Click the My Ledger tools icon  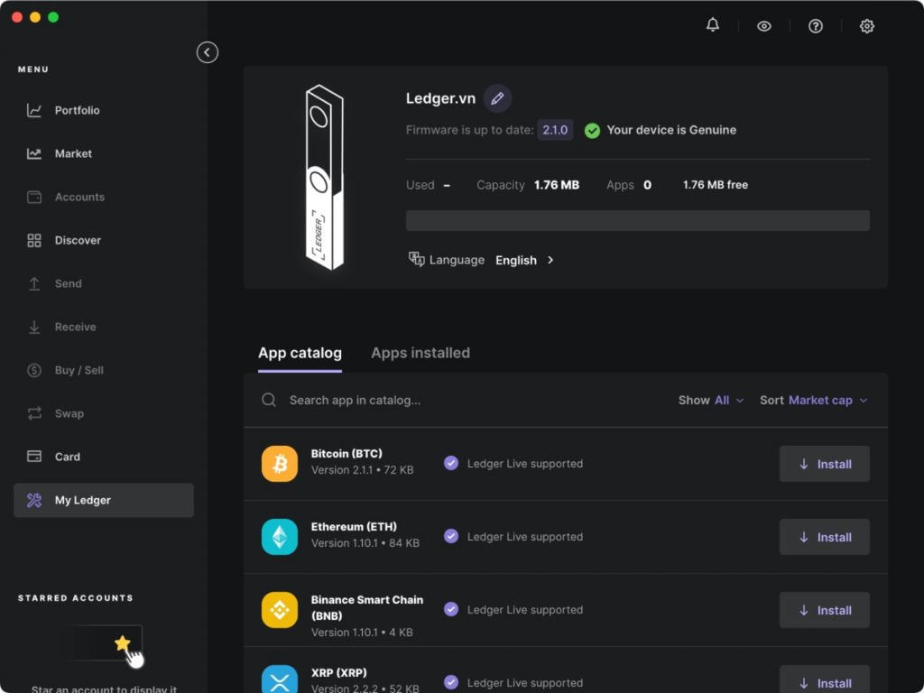[34, 500]
